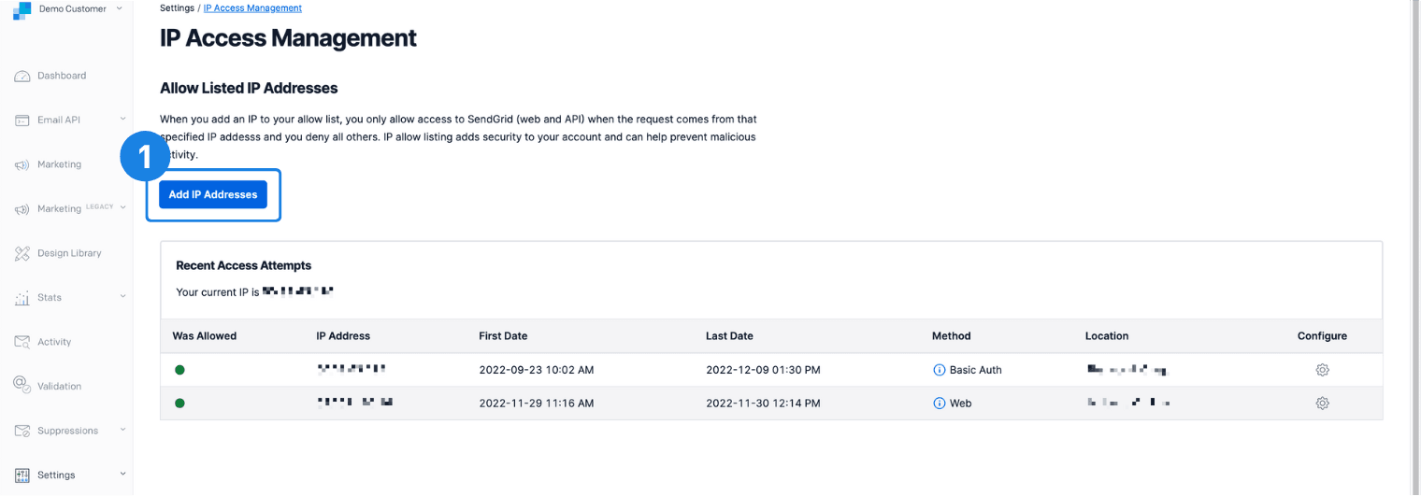Click the Recent Access Attempts heading
This screenshot has height=496, width=1421.
tap(244, 265)
